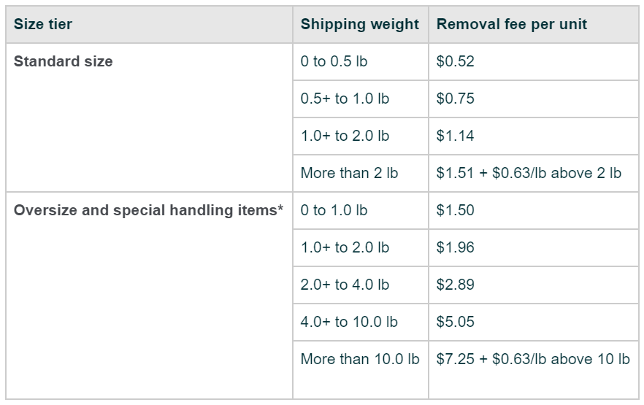This screenshot has height=405, width=644.
Task: Select the $1.51 + $0.63/lb above 2 lb cell
Action: click(x=529, y=173)
